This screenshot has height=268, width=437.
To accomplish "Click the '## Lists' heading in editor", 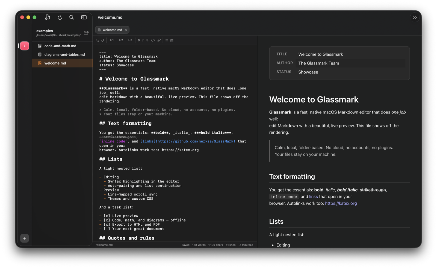I will point(111,159).
